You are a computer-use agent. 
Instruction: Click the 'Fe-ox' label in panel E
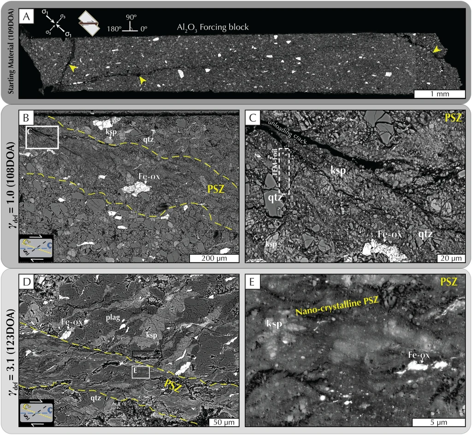[x=419, y=355]
